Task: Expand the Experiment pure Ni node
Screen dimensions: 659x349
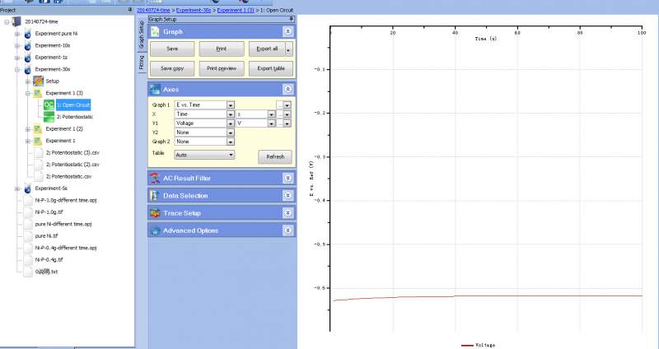Action: (x=17, y=34)
